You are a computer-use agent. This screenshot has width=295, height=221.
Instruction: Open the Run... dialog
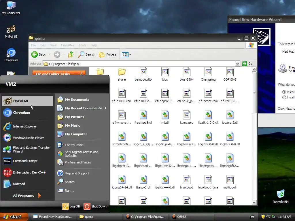click(82, 190)
